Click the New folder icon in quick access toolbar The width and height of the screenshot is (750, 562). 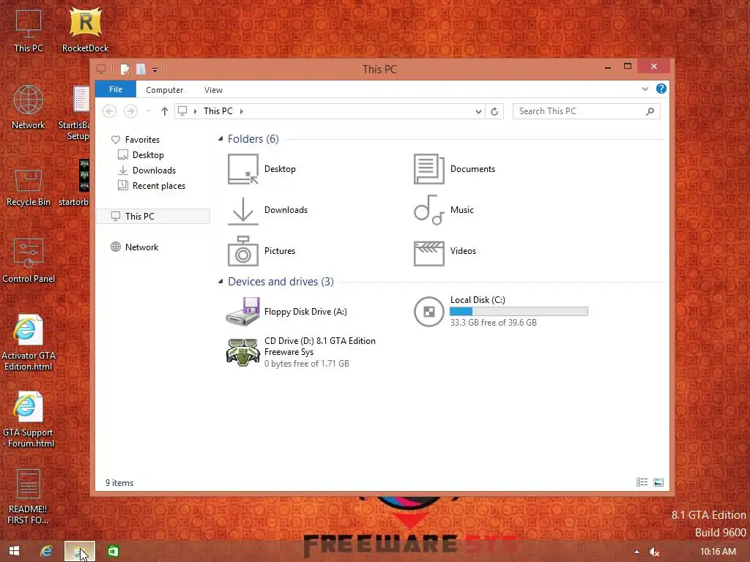pyautogui.click(x=141, y=70)
